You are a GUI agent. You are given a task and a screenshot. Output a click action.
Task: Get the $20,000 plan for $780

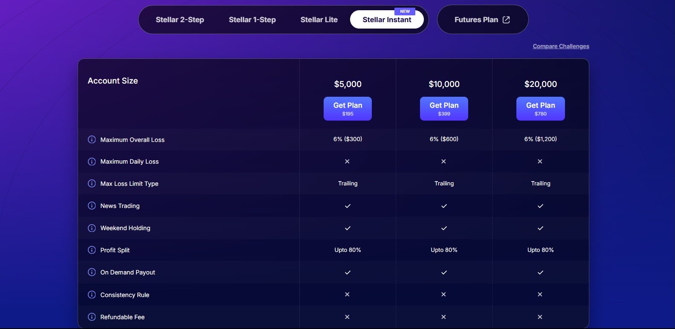click(540, 109)
